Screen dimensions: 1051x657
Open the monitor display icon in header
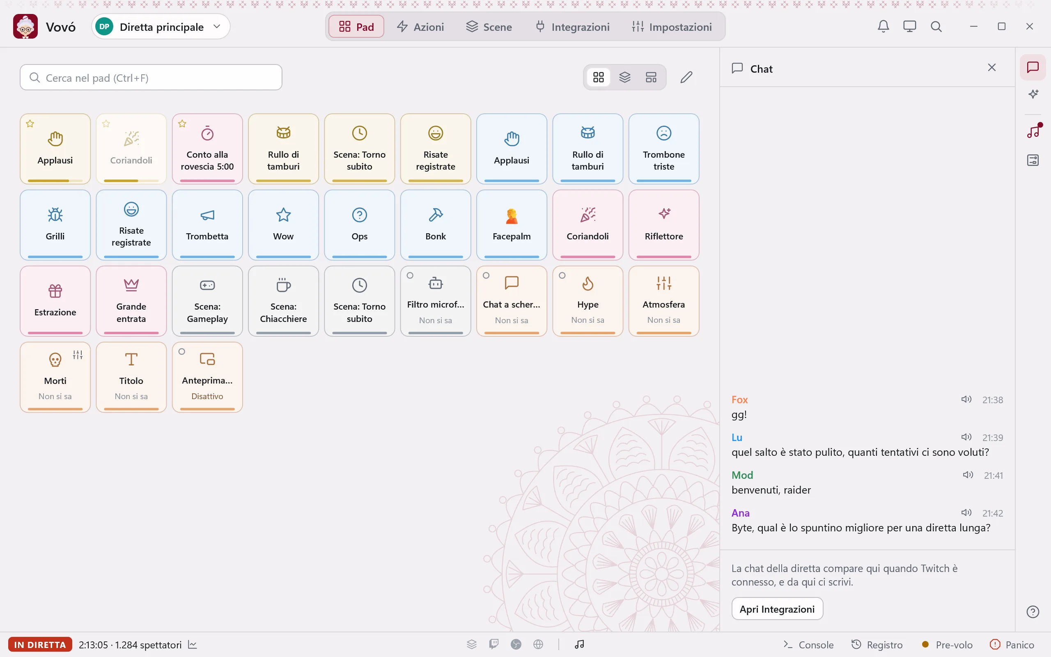[909, 27]
